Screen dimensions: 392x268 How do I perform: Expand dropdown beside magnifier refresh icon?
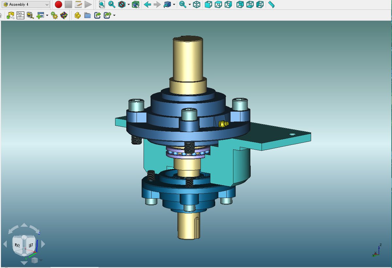point(189,5)
